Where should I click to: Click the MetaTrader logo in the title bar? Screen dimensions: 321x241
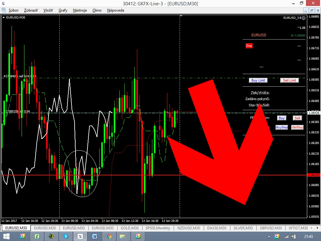click(3, 3)
